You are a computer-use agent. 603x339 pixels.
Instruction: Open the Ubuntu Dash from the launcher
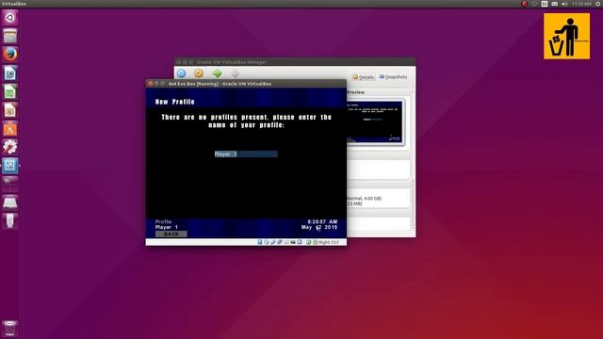click(x=10, y=18)
